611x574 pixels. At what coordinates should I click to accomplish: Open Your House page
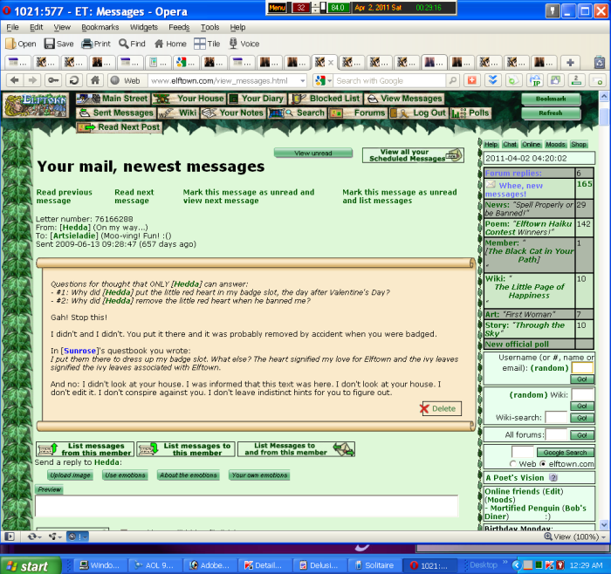pyautogui.click(x=189, y=99)
